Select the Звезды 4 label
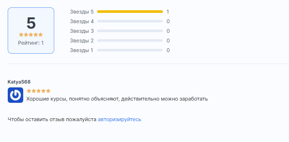This screenshot has width=289, height=142. click(x=82, y=22)
